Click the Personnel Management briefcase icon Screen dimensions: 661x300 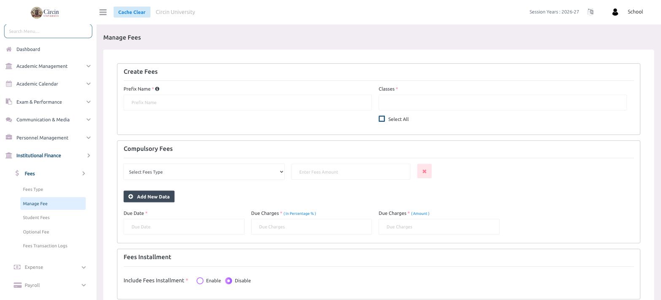(x=9, y=137)
